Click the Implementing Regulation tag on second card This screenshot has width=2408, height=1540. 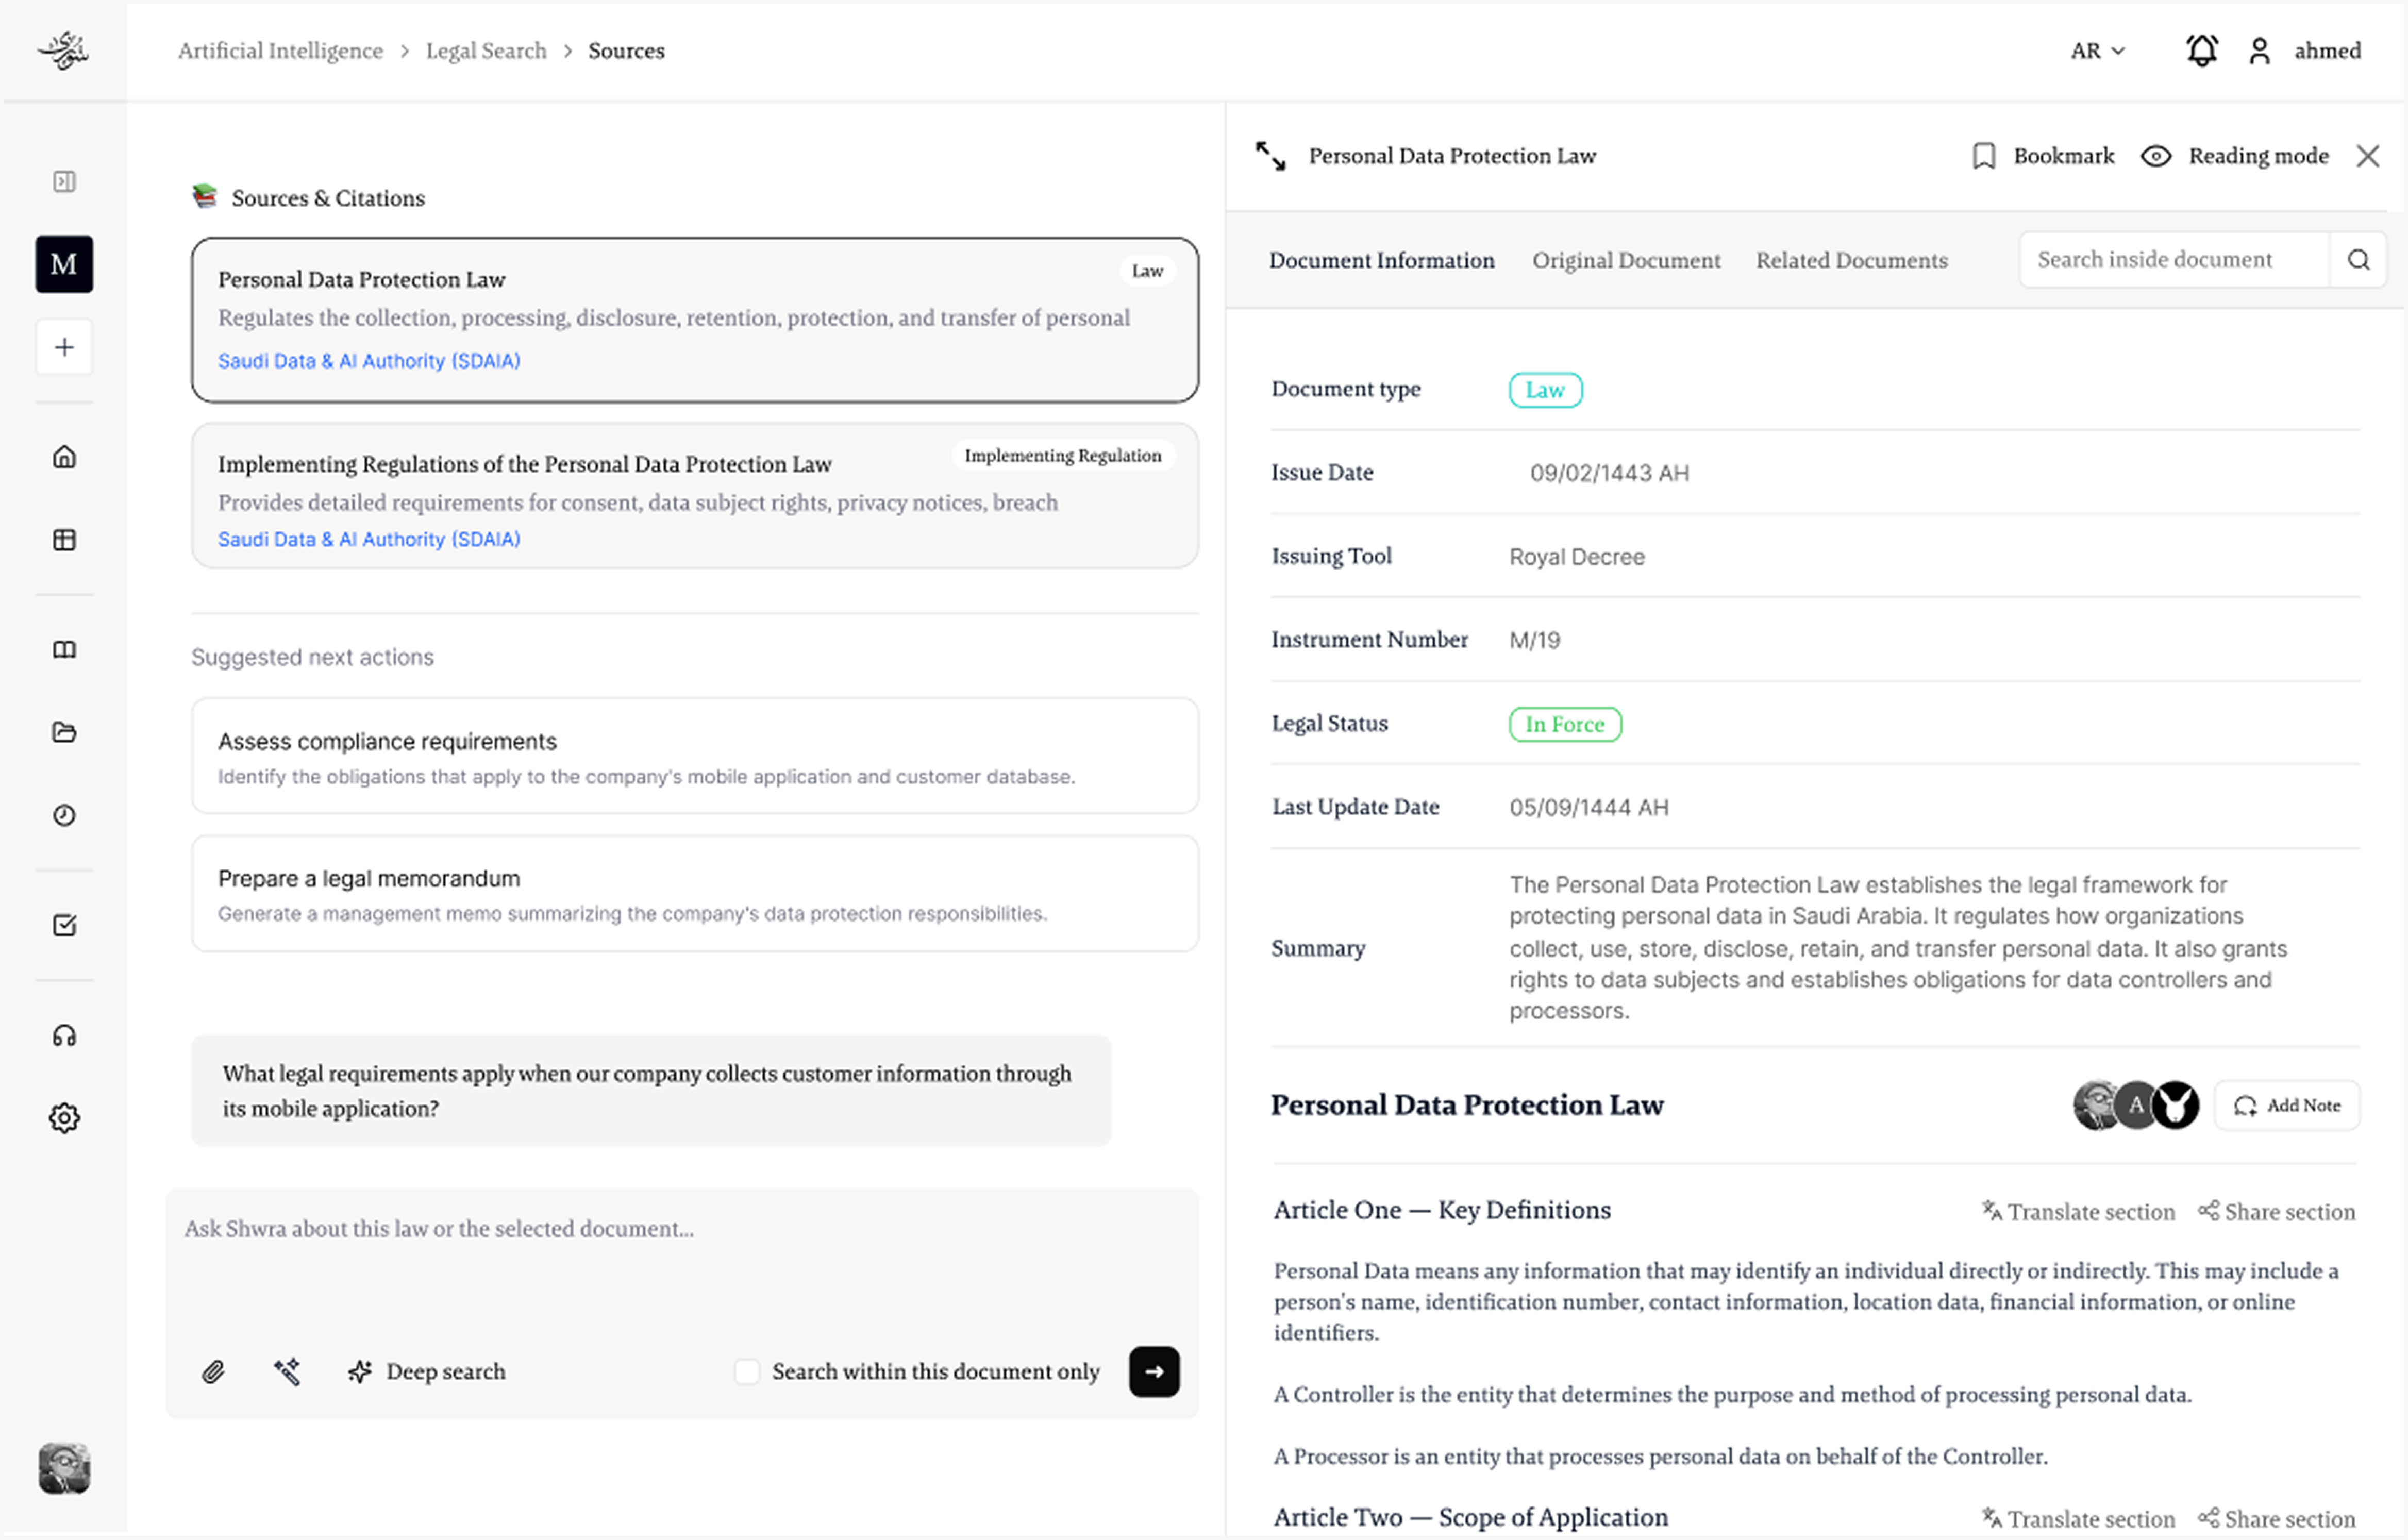coord(1063,456)
